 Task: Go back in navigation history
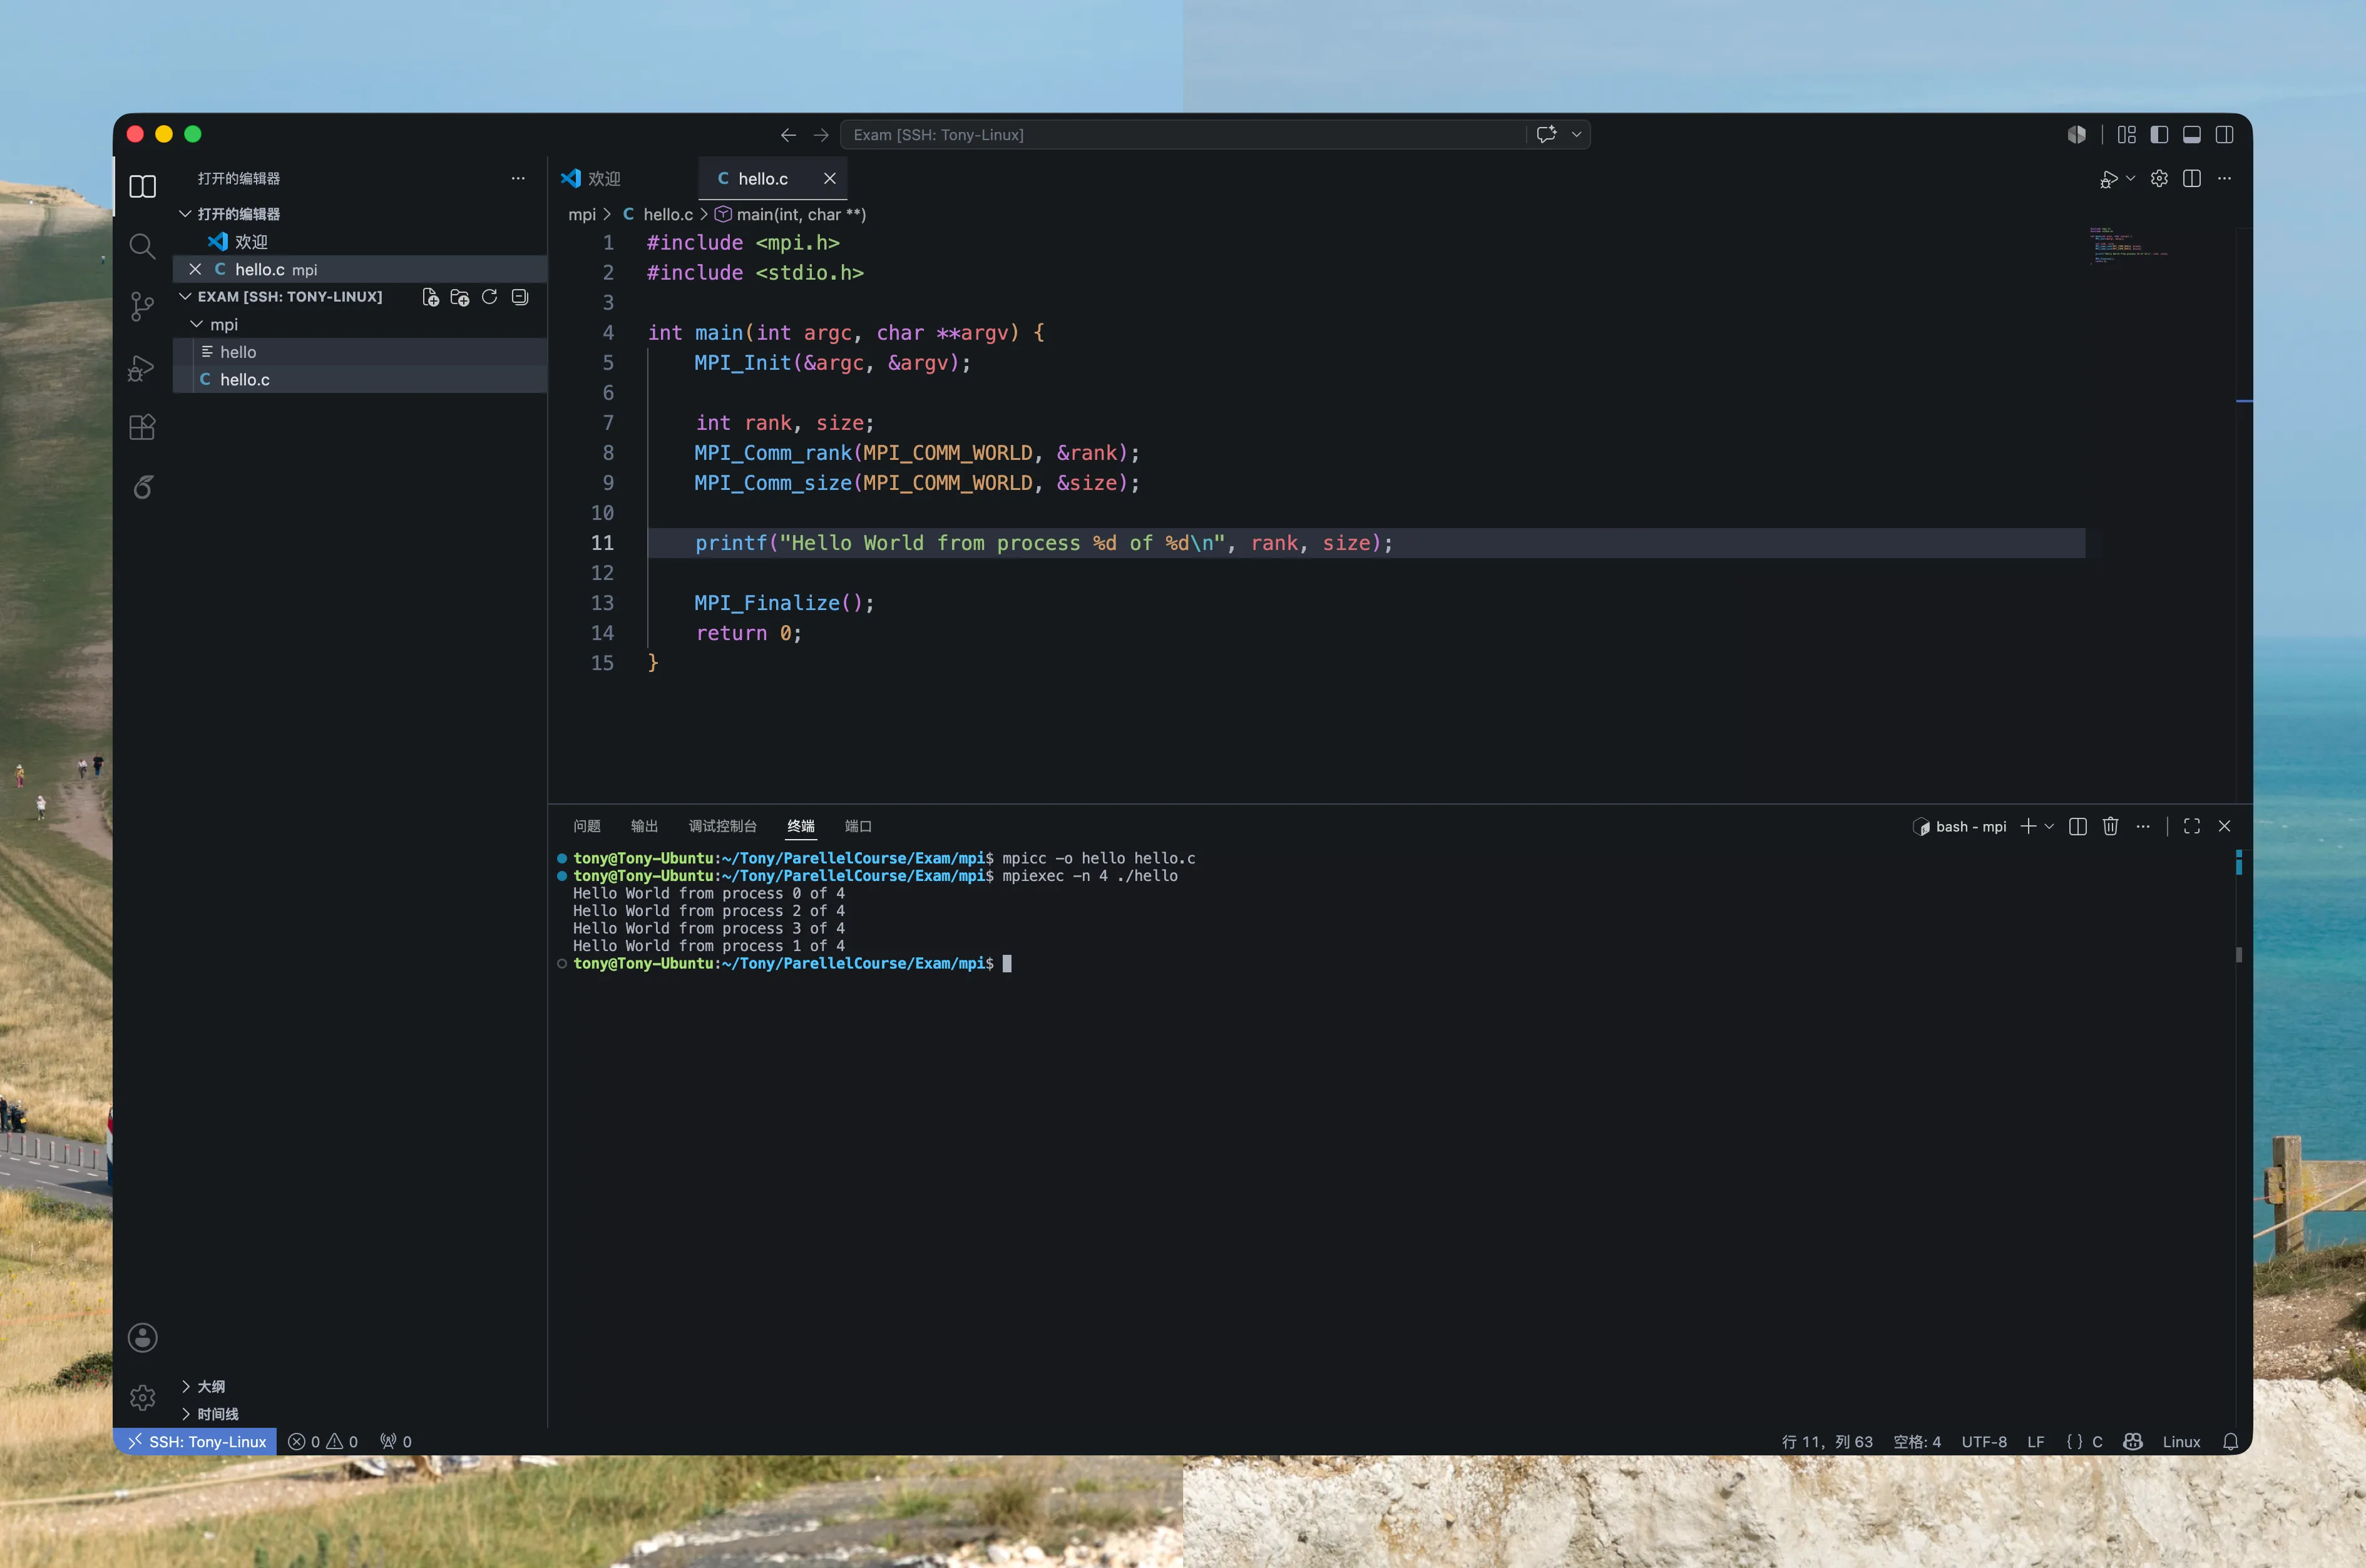coord(788,135)
